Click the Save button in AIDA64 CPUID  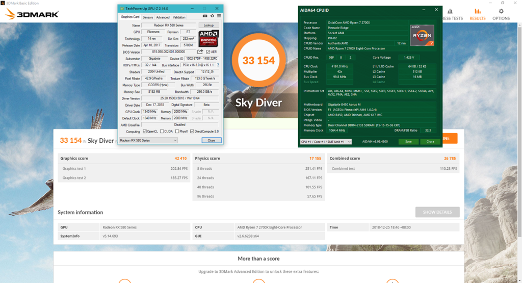(x=408, y=142)
